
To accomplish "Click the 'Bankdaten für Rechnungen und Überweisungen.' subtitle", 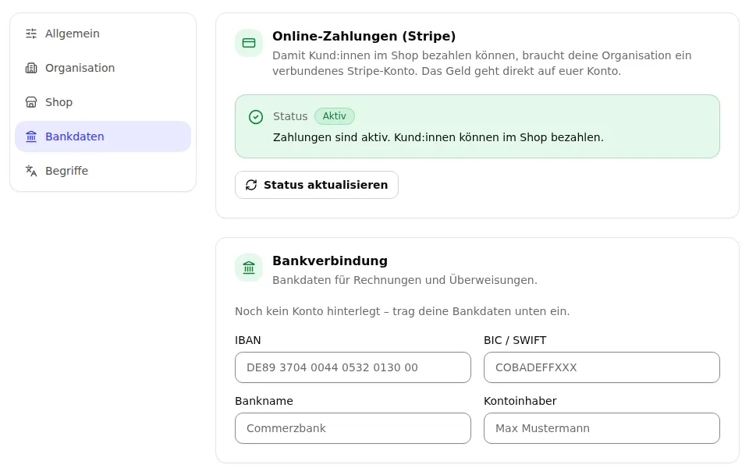I will click(x=405, y=280).
